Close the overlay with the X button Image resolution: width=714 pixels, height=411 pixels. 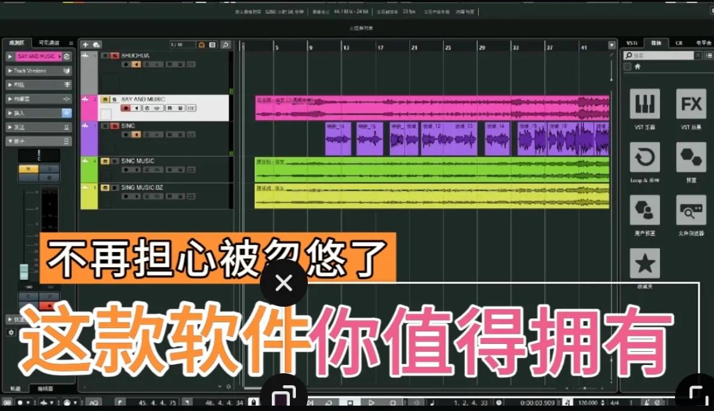tap(284, 283)
